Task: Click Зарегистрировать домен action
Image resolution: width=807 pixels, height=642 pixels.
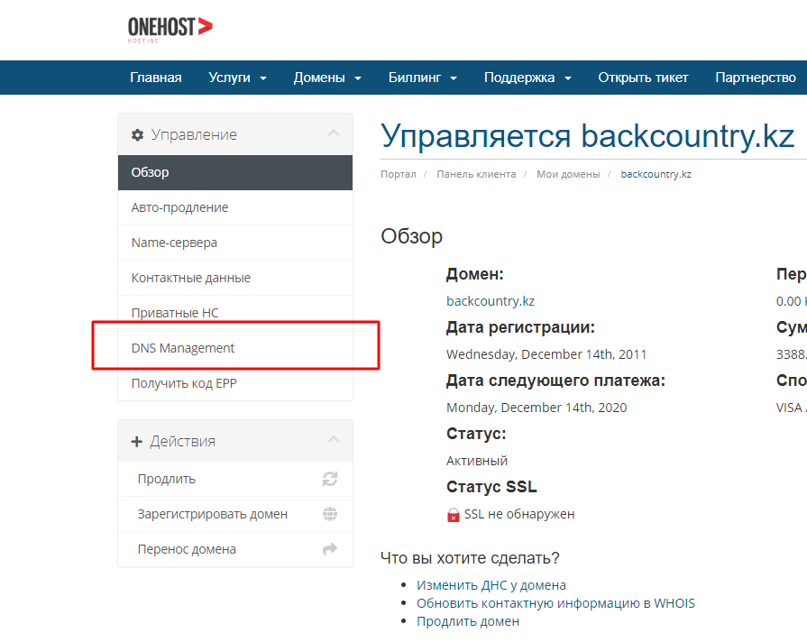Action: (235, 514)
